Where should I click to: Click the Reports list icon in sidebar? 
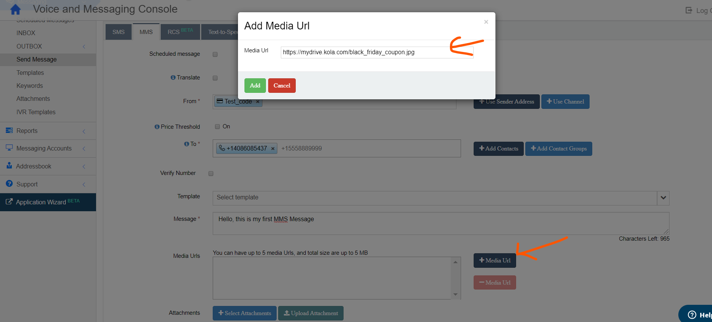point(9,131)
